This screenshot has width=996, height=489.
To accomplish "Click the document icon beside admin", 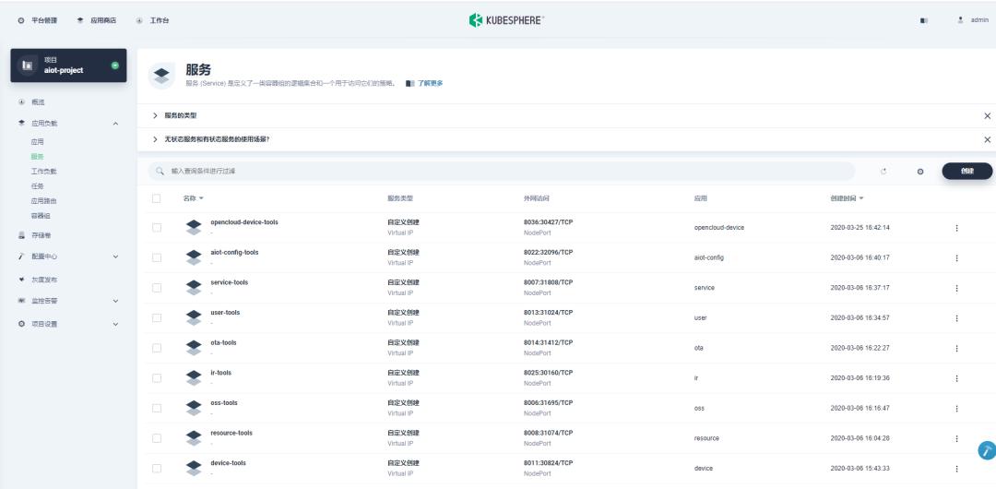I will click(923, 20).
